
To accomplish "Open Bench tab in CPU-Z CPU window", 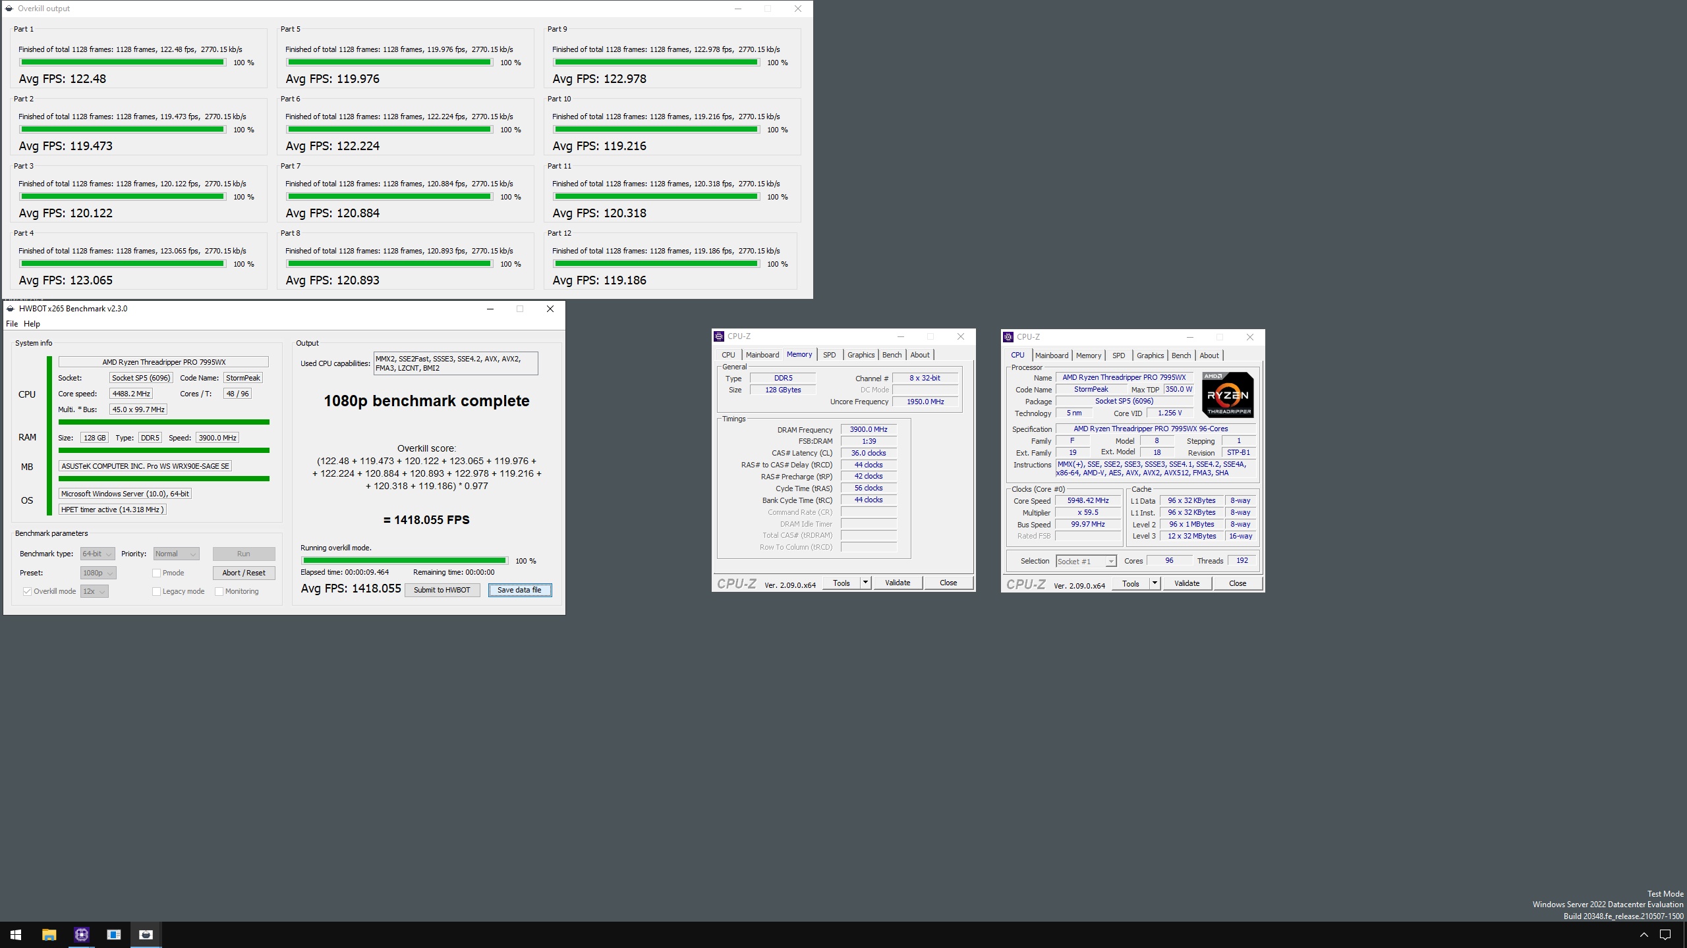I will pyautogui.click(x=1181, y=355).
